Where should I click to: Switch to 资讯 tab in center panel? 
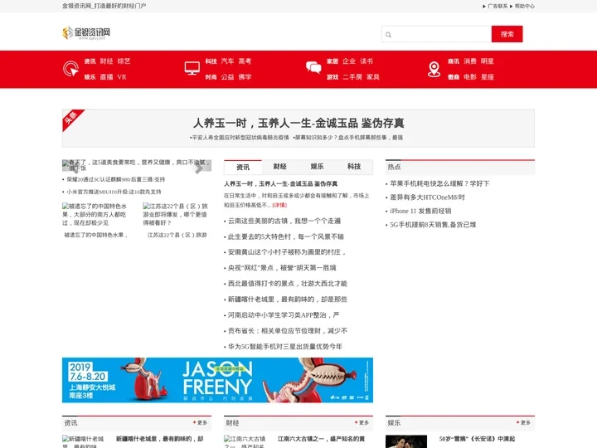coord(243,167)
